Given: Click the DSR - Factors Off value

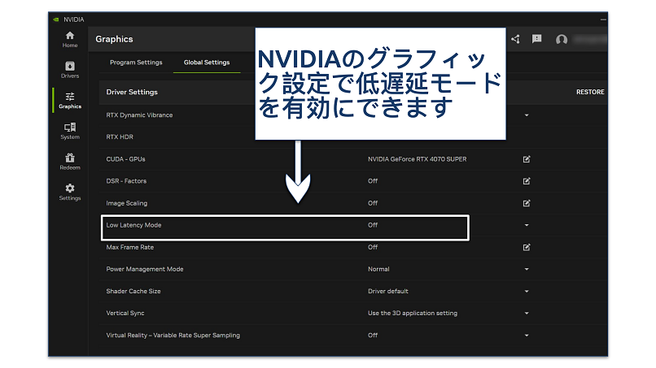Looking at the screenshot, I should click(x=372, y=181).
